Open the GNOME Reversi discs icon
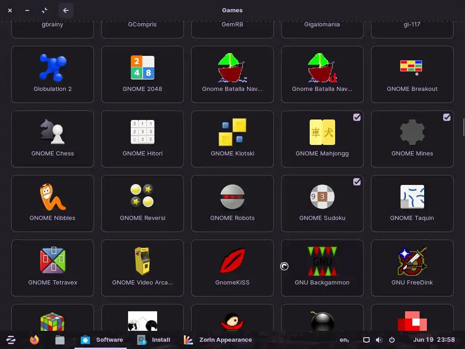The height and width of the screenshot is (349, 465). coord(142,195)
